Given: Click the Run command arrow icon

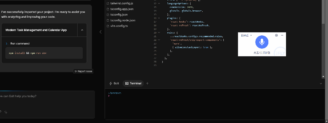Looking at the screenshot, I should point(7,44).
